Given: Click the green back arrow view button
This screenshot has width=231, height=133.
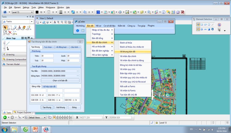Looking at the screenshot, I should click(x=5, y=117).
